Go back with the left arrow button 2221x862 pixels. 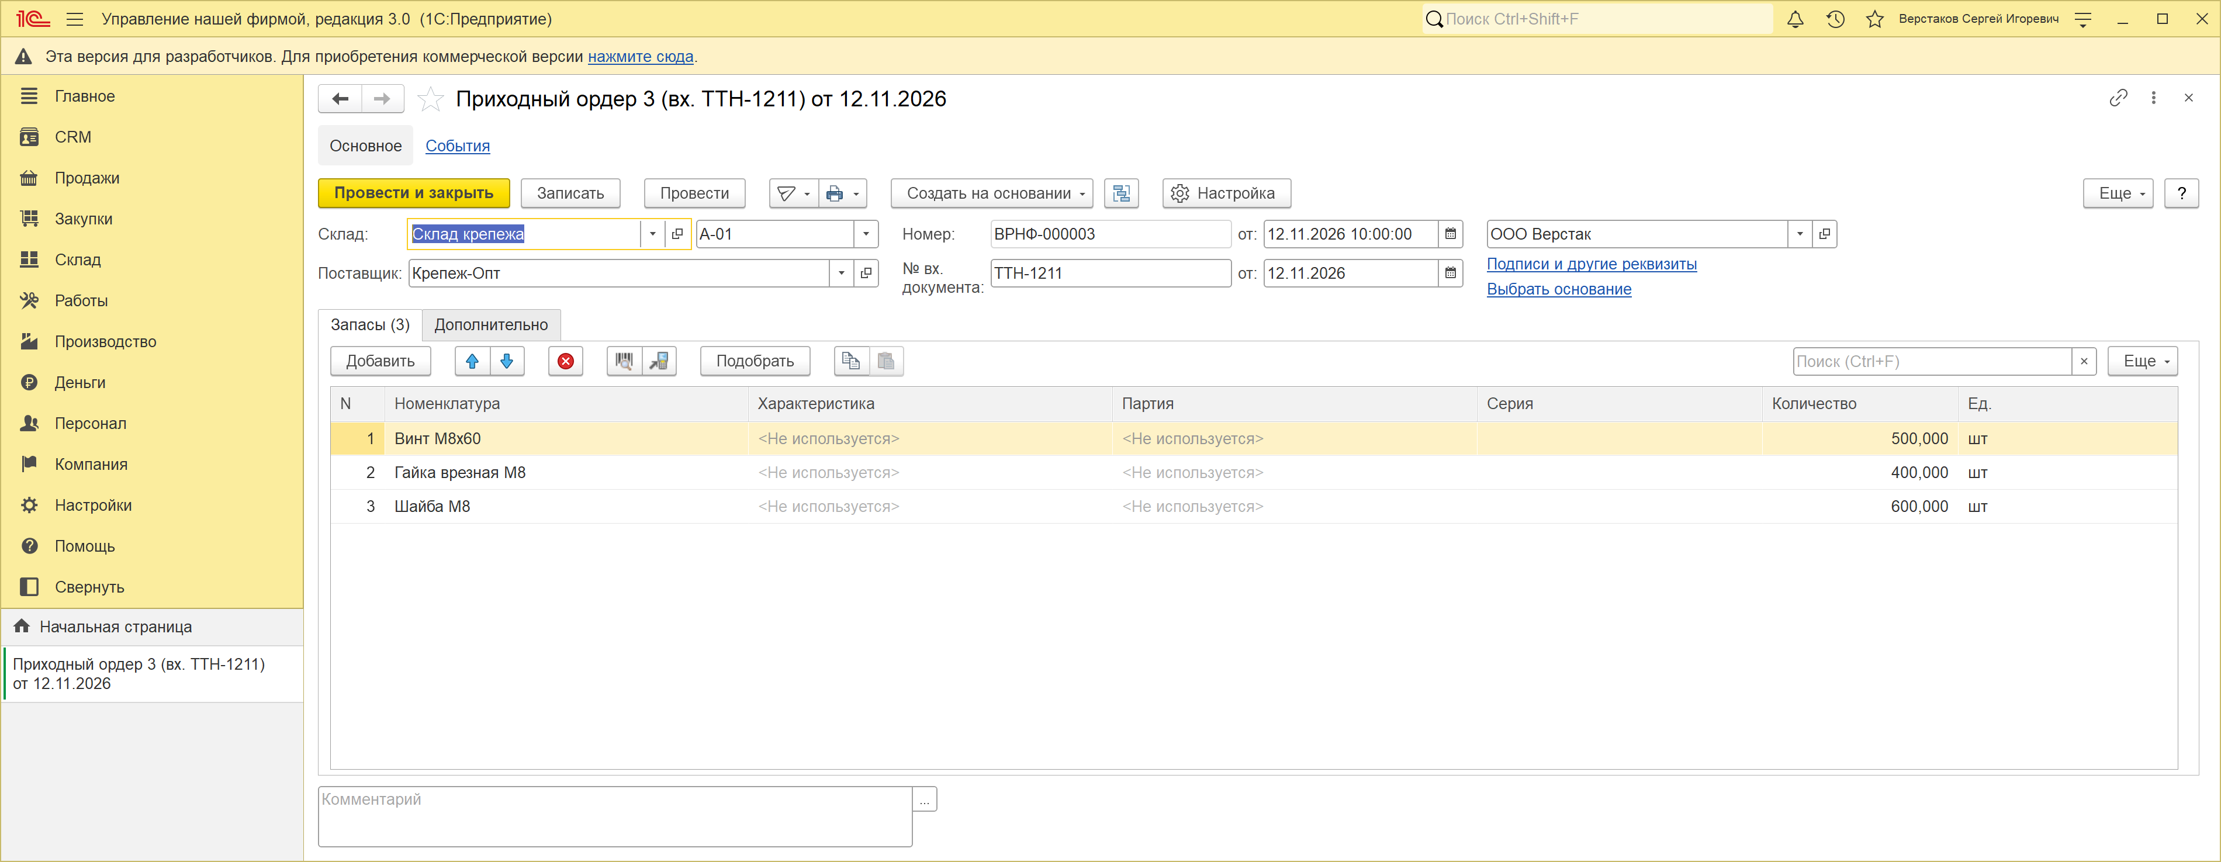click(x=341, y=99)
